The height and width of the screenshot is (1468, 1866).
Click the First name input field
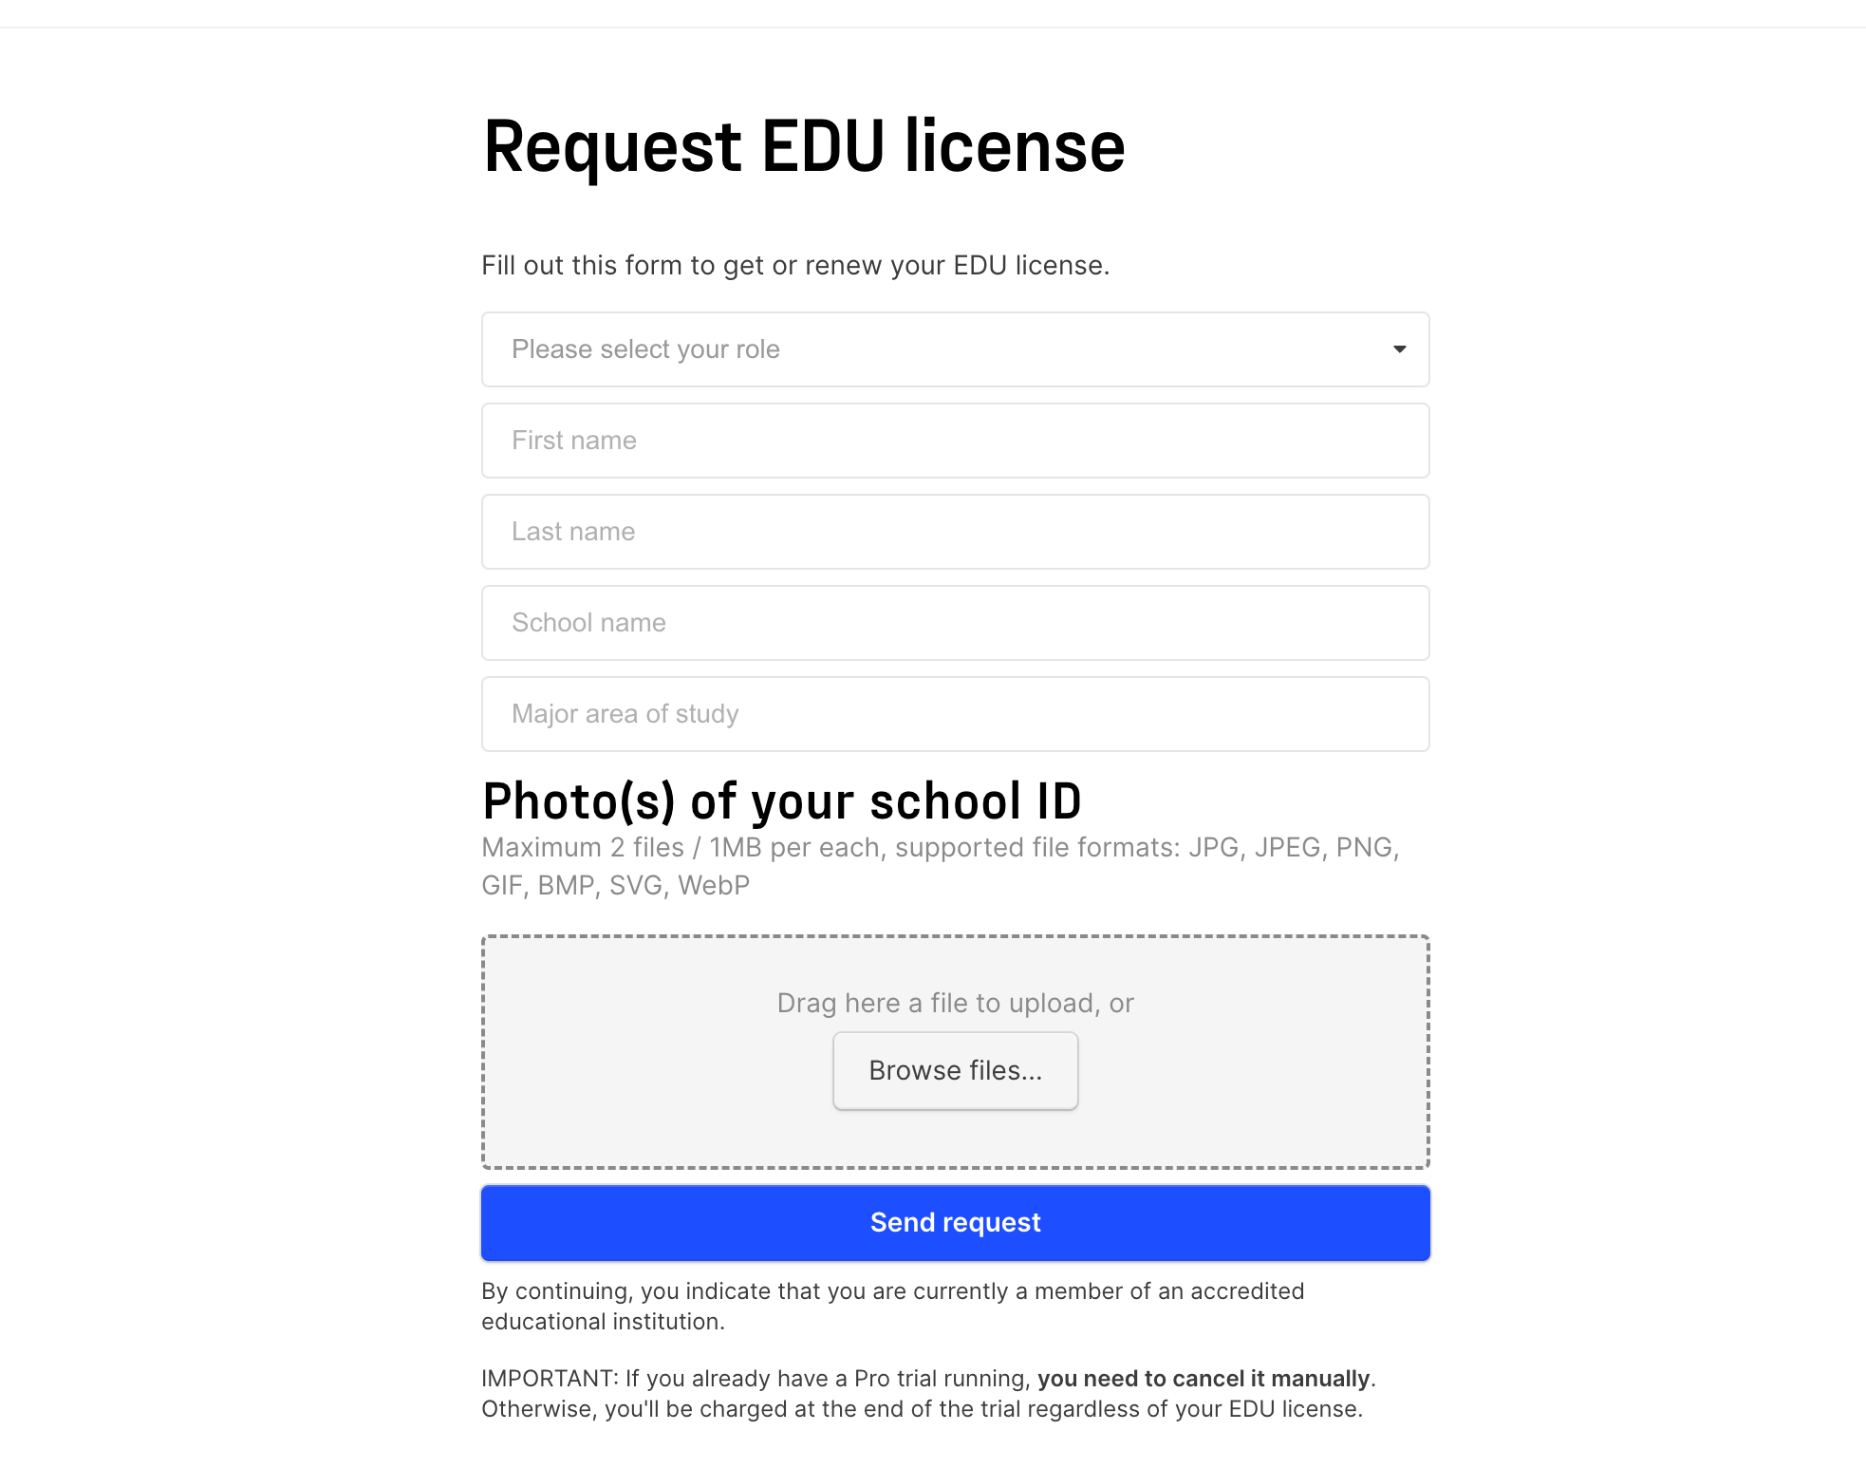(x=954, y=440)
